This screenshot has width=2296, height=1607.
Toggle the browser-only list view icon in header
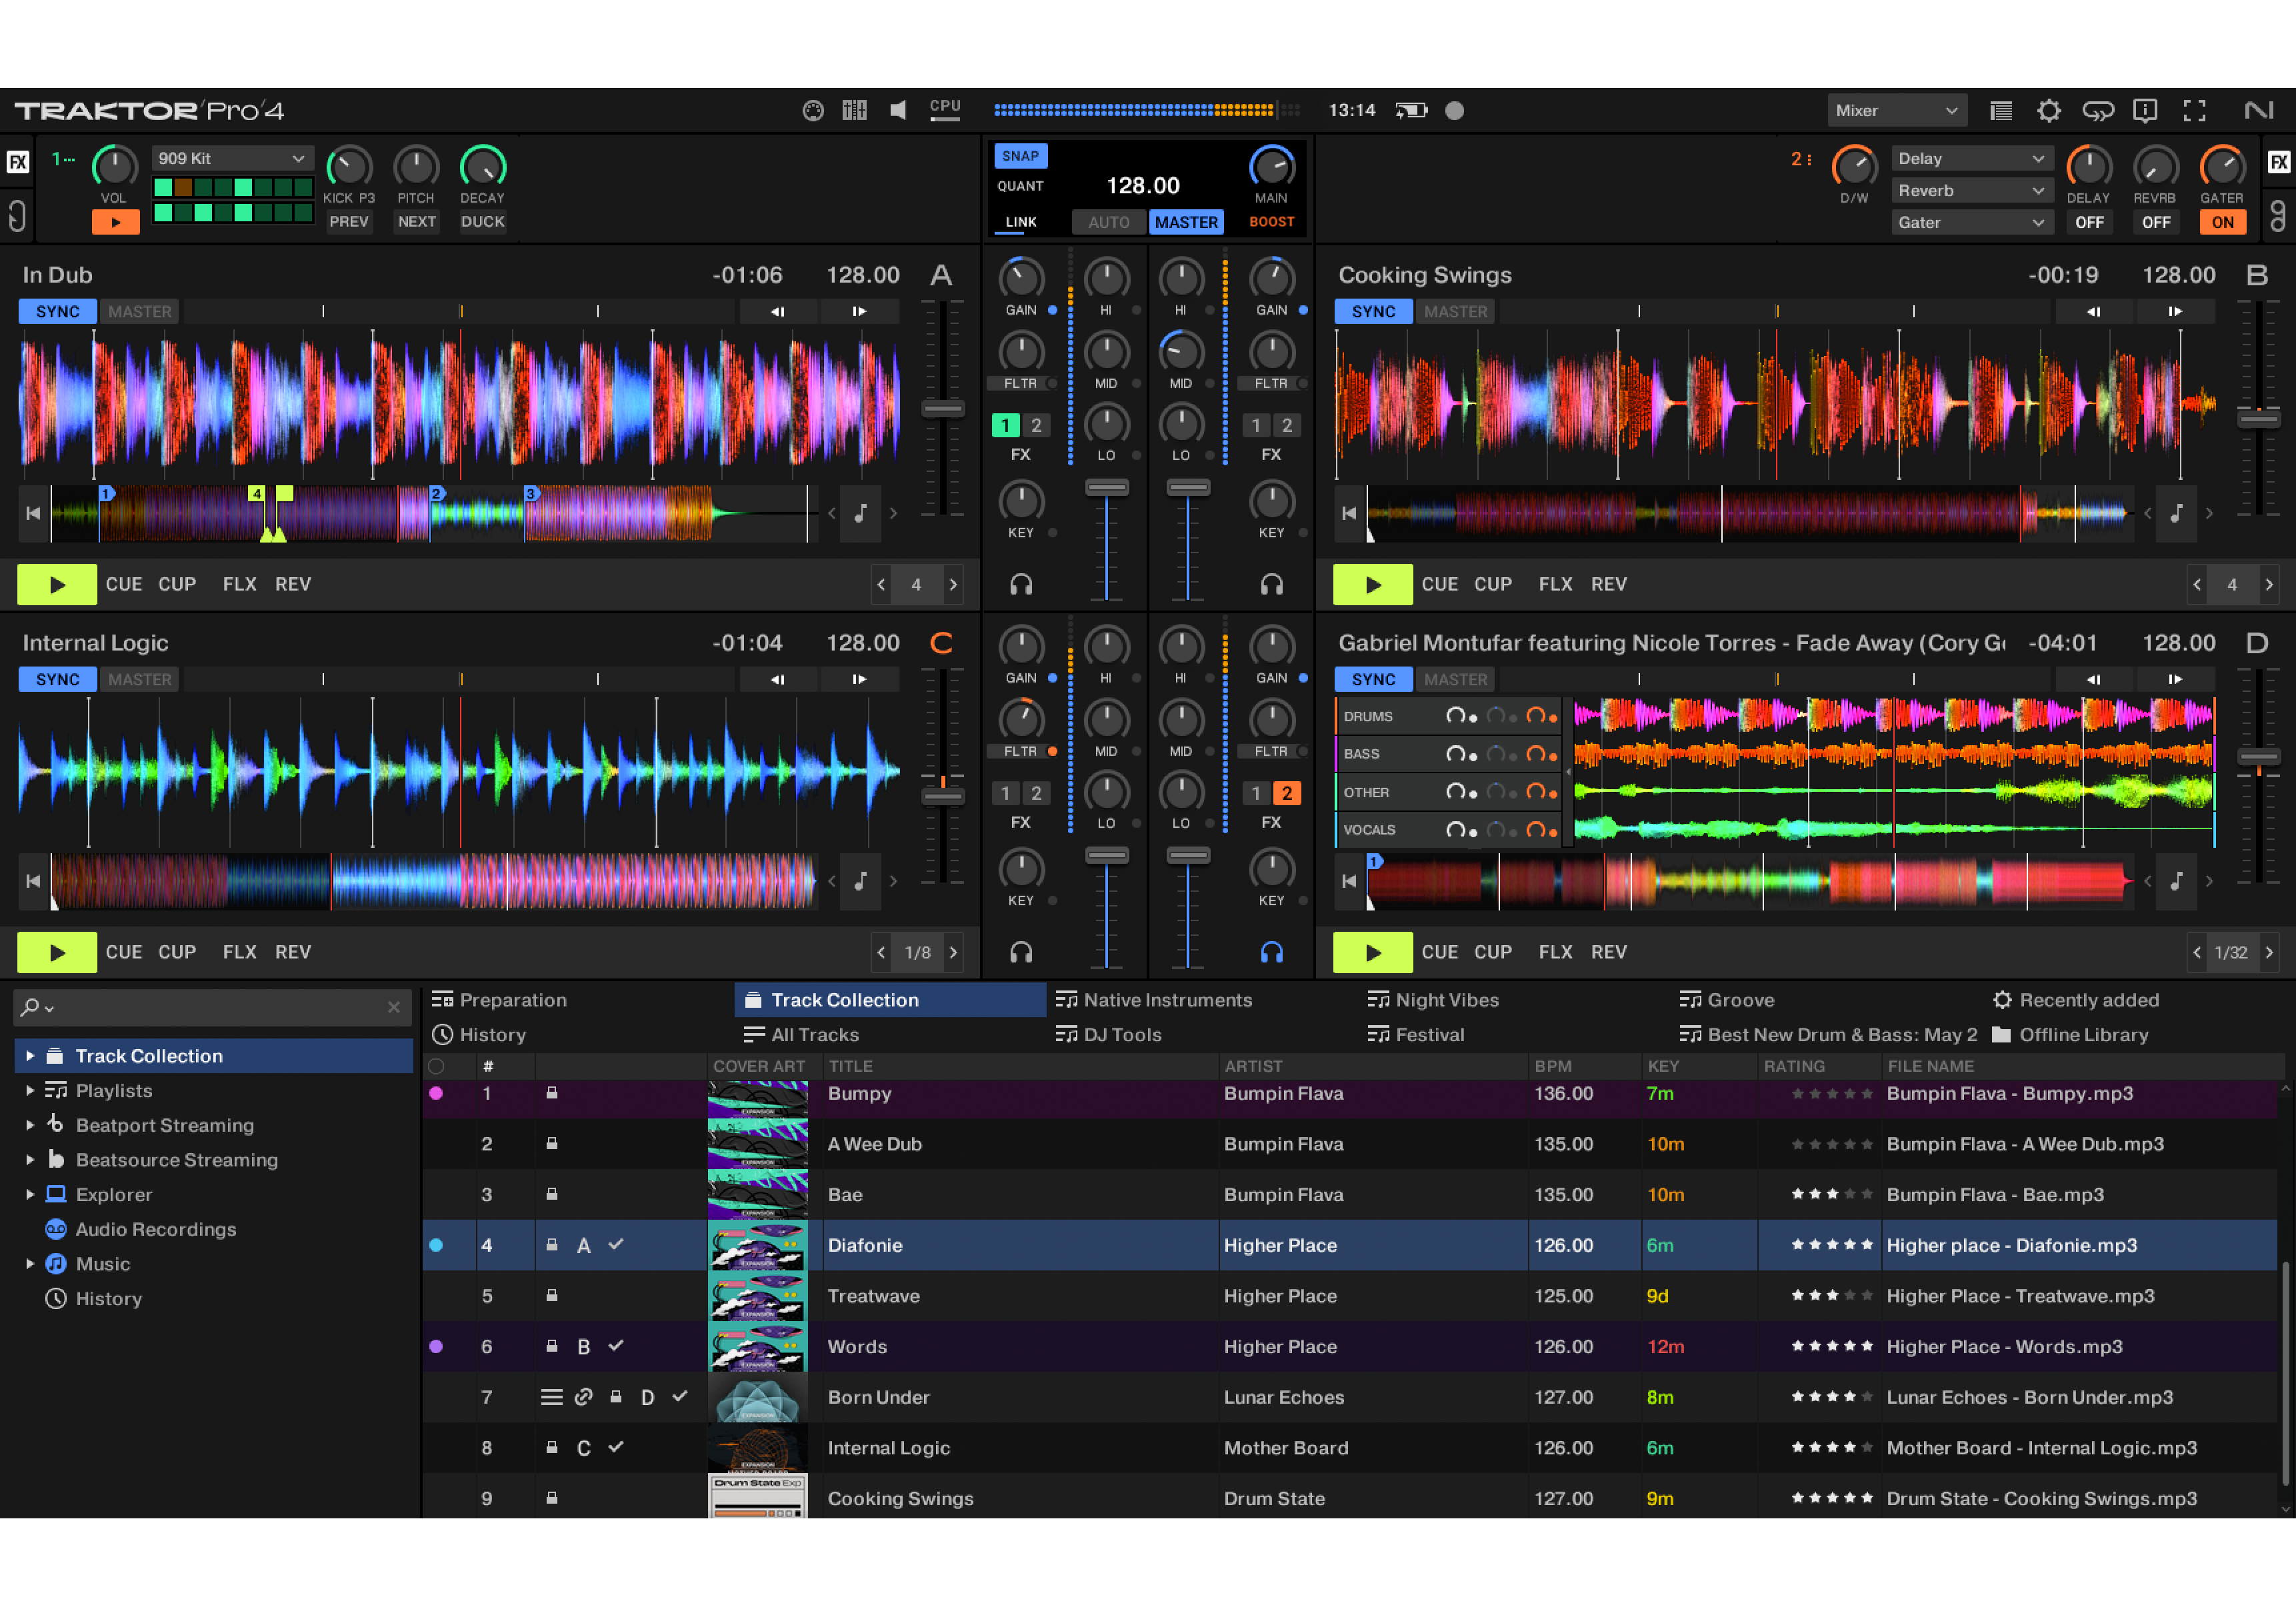(x=2001, y=111)
